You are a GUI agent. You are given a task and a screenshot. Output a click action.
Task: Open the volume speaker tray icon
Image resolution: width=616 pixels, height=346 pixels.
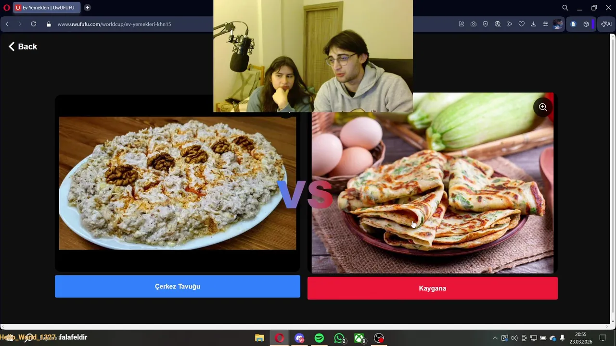(x=514, y=338)
